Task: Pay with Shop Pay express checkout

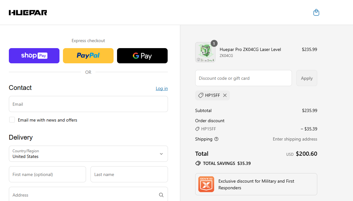Action: click(34, 56)
